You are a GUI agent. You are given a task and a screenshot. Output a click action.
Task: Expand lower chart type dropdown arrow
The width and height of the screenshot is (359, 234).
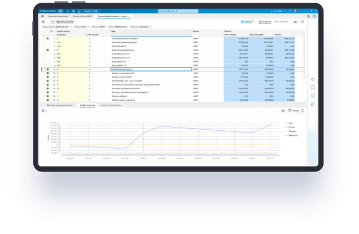point(286,110)
